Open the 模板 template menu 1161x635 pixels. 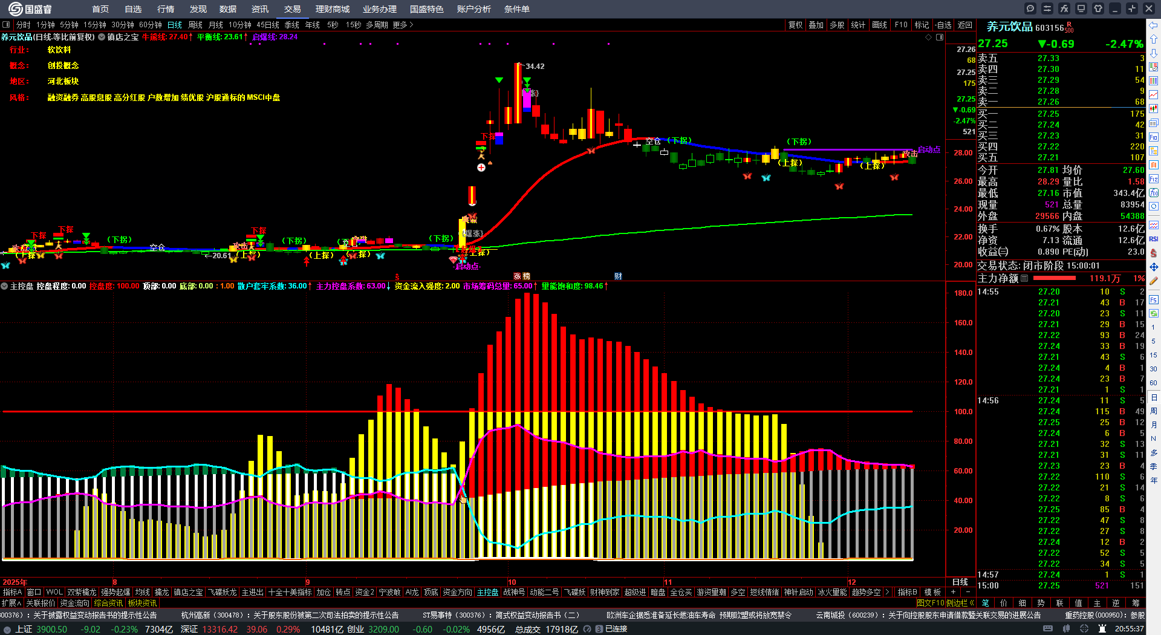click(x=932, y=592)
